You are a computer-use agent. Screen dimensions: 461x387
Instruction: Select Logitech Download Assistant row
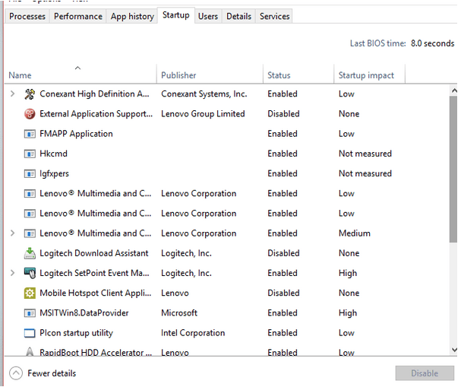pyautogui.click(x=227, y=253)
